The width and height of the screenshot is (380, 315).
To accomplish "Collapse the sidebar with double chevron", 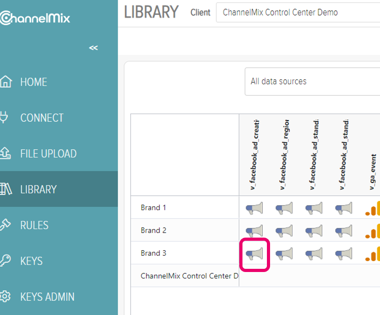I will (x=93, y=48).
